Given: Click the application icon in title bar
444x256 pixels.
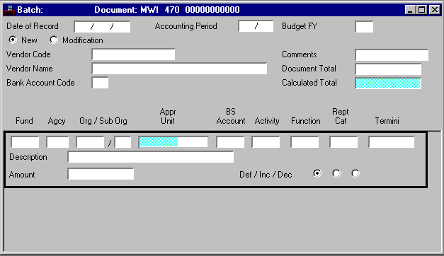Looking at the screenshot, I should [10, 10].
